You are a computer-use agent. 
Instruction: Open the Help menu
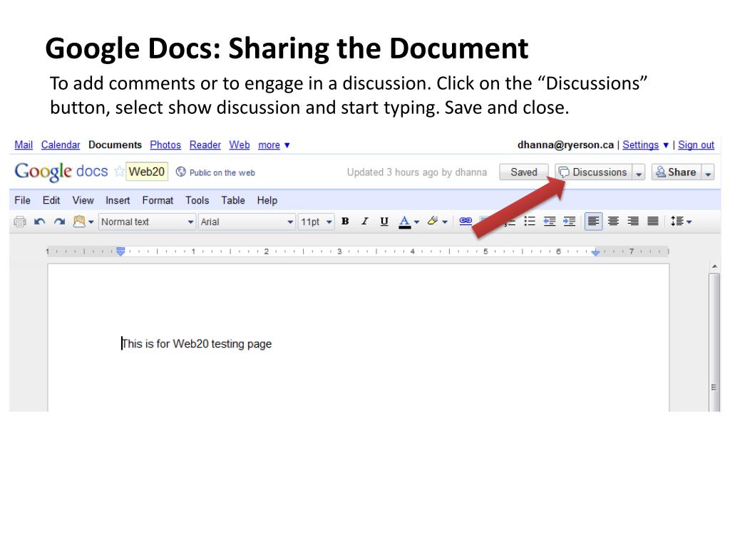click(x=267, y=200)
